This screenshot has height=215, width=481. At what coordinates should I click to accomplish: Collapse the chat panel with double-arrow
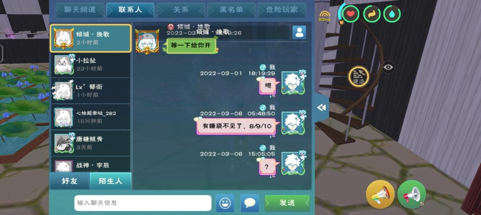coord(321,107)
